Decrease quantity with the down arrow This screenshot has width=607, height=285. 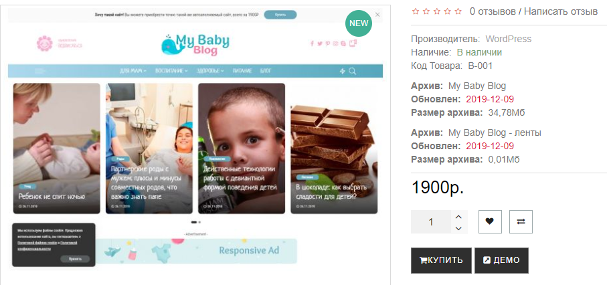(x=458, y=228)
